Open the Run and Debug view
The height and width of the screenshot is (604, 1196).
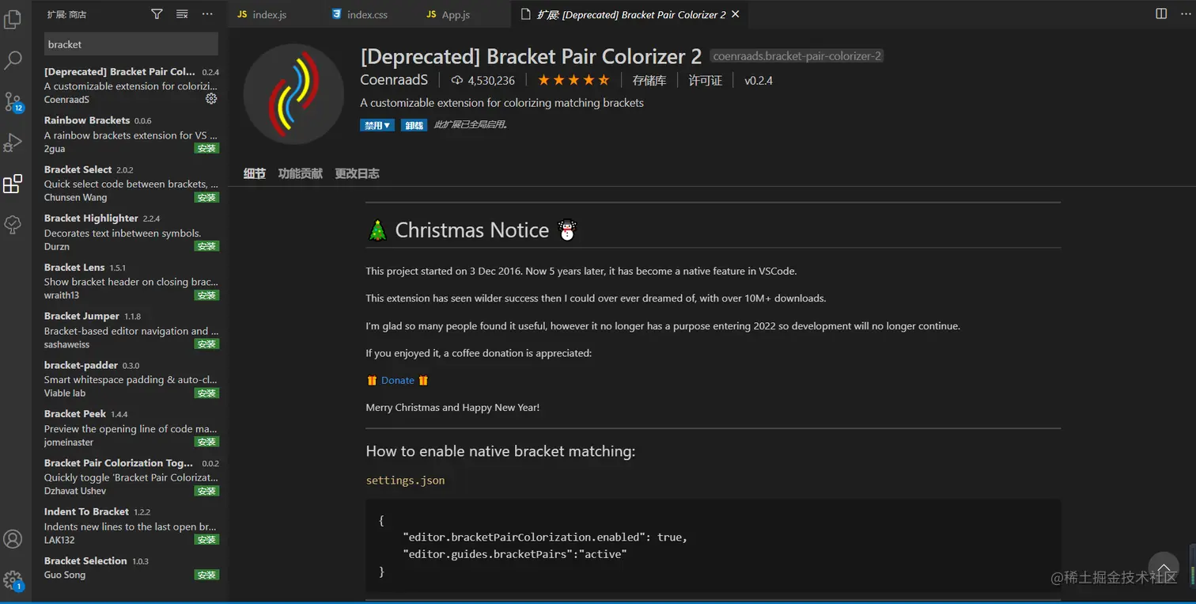[13, 142]
